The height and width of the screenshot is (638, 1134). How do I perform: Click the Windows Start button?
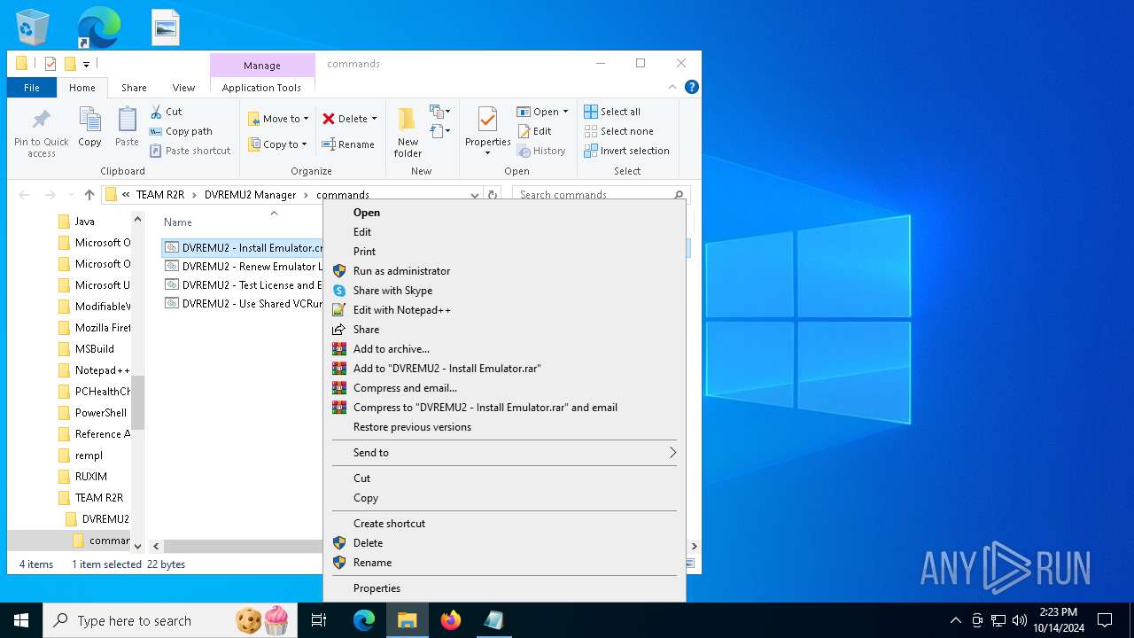21,620
